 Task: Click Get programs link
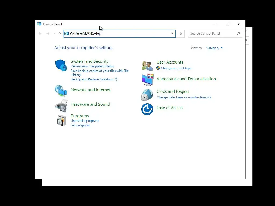pyautogui.click(x=80, y=125)
